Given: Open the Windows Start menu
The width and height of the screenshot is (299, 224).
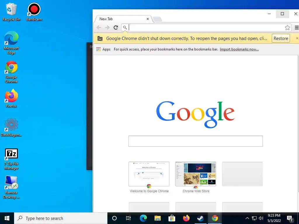Looking at the screenshot, I should click(7, 218).
